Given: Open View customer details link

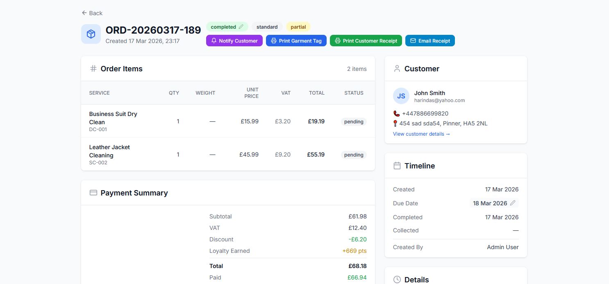Looking at the screenshot, I should (x=421, y=134).
